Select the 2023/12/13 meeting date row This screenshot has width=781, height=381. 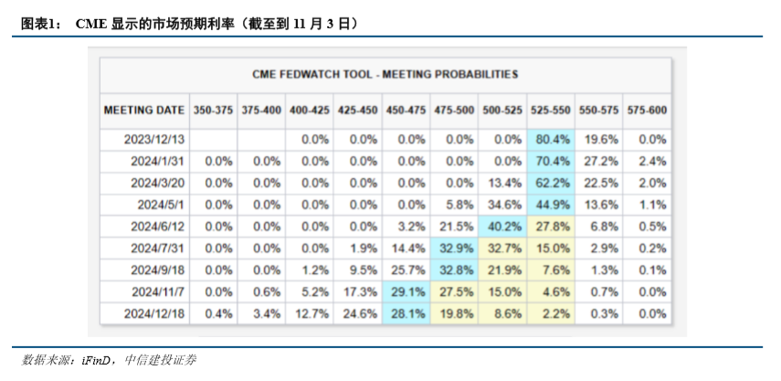click(x=385, y=140)
